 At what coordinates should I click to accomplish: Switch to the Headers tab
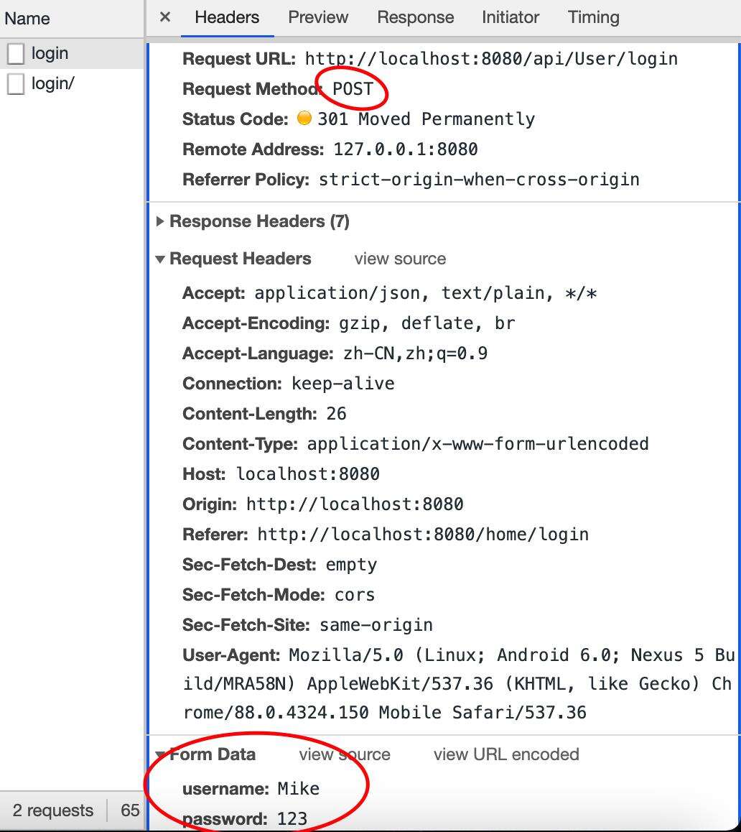tap(227, 17)
